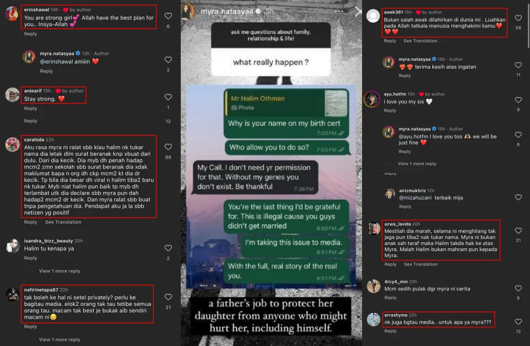This screenshot has width=530, height=346.
Task: Like nafirinetapa87's comment heart
Action: pos(168,297)
